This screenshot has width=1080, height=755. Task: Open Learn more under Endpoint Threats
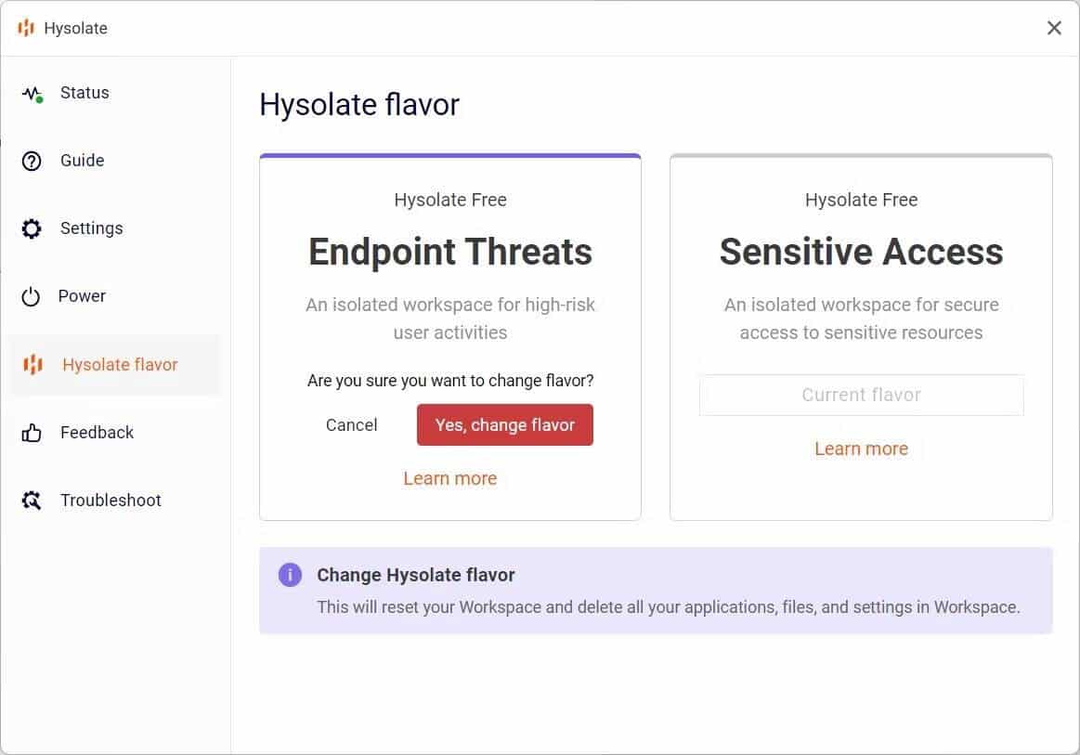(449, 477)
